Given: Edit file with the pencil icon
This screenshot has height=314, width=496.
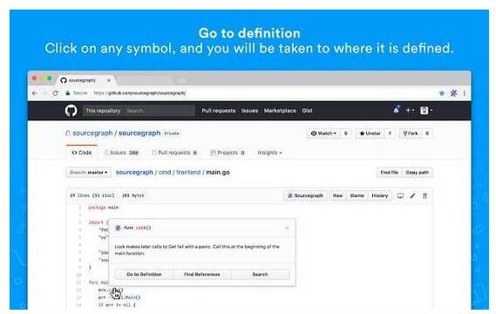Looking at the screenshot, I should [412, 196].
